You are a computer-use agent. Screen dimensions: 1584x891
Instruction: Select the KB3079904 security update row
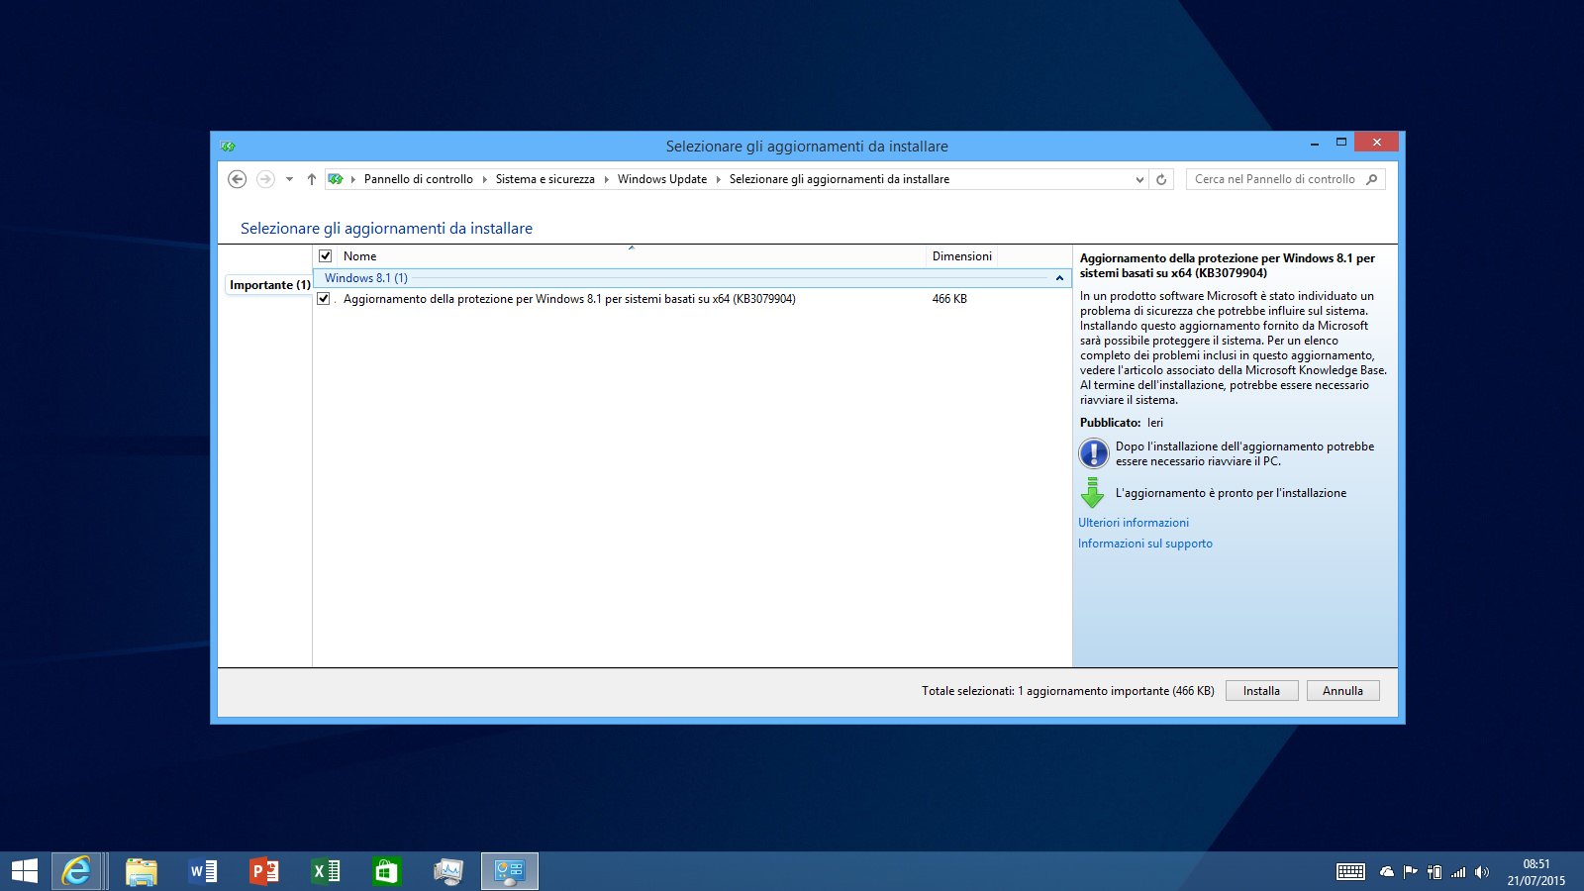(692, 299)
